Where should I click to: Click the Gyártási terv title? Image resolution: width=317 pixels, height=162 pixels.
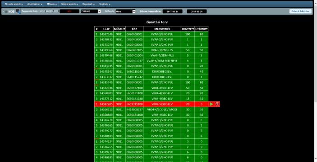157,22
